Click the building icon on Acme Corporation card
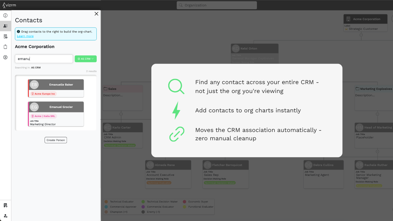 pos(348,19)
